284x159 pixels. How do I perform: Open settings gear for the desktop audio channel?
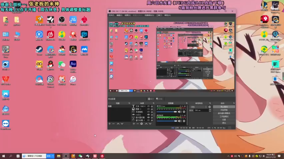pos(184,121)
